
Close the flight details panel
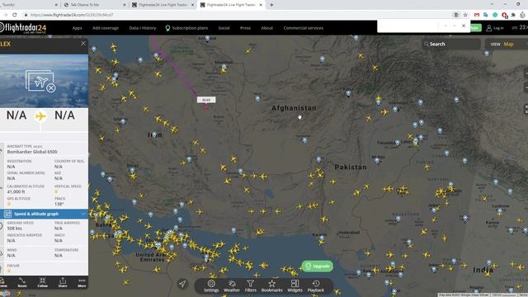(x=83, y=44)
